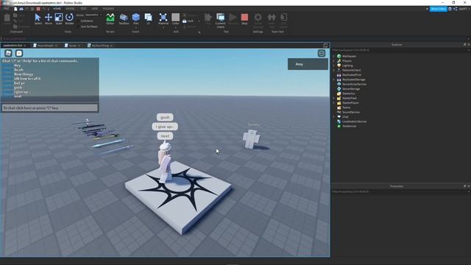Switch to the VIEW ribbon tab

[x=95, y=9]
